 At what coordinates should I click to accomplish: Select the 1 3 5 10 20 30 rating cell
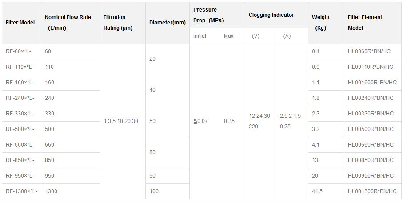121,121
